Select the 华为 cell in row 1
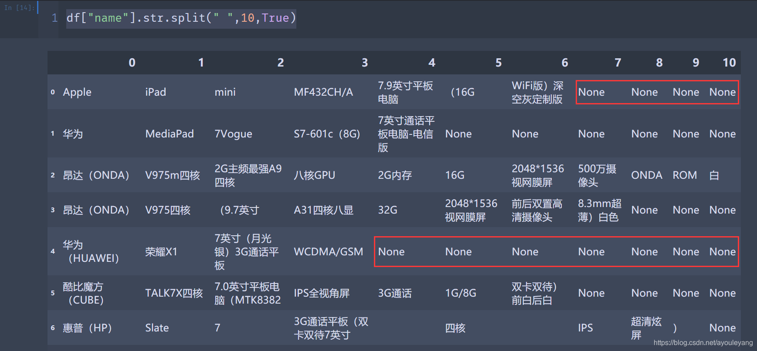757x351 pixels. [x=73, y=134]
